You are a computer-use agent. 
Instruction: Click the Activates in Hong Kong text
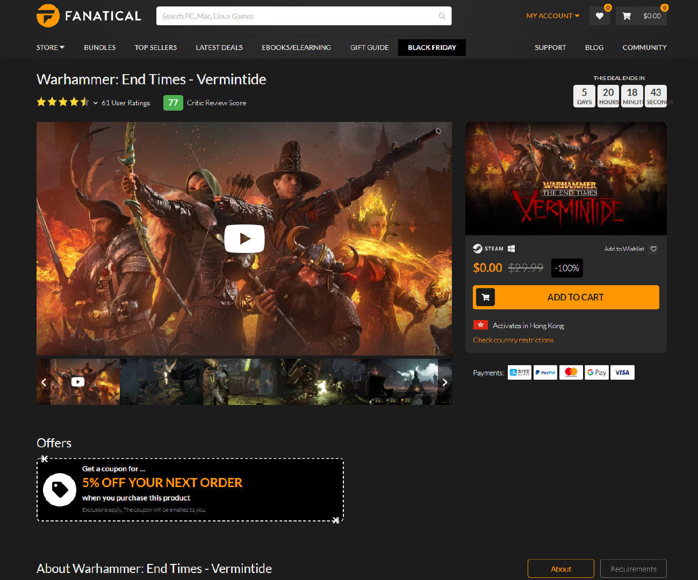(528, 325)
